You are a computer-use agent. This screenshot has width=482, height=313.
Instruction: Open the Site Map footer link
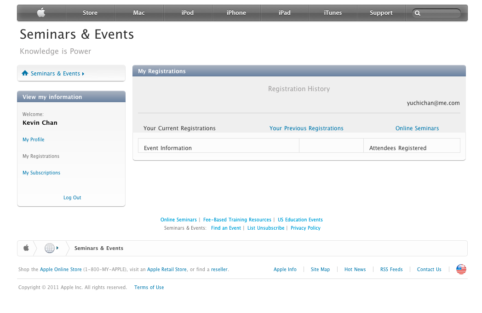click(320, 269)
